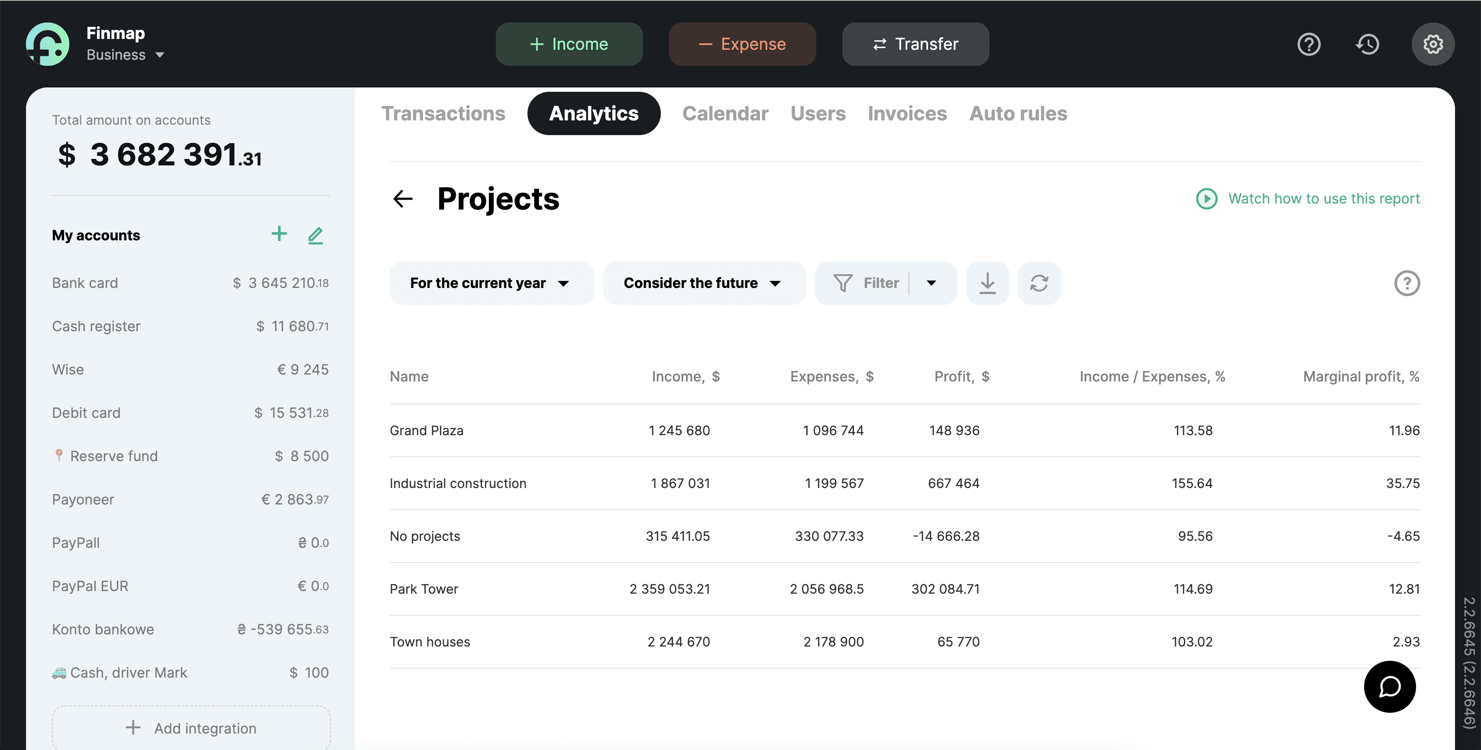1481x750 pixels.
Task: Click the header help question mark
Action: click(x=1309, y=44)
